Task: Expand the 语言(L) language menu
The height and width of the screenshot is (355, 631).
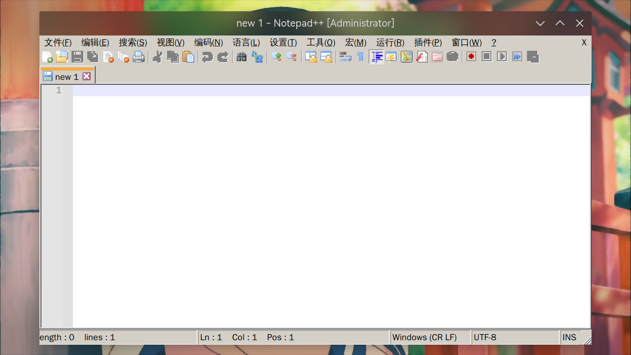Action: [x=246, y=43]
